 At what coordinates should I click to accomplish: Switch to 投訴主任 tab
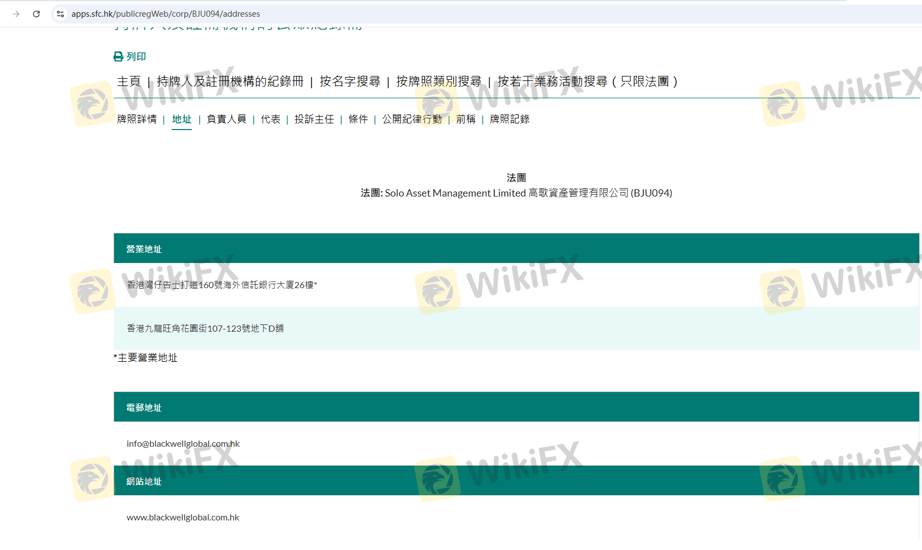pyautogui.click(x=314, y=119)
